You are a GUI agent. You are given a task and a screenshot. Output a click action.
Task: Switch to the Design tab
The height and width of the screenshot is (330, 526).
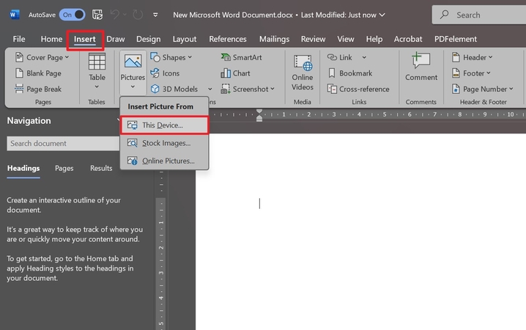point(148,39)
